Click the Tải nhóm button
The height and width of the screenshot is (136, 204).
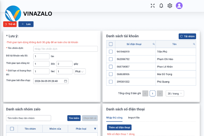click(187, 36)
